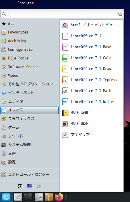Open LibreOffice 7.1 Base

click(x=91, y=47)
